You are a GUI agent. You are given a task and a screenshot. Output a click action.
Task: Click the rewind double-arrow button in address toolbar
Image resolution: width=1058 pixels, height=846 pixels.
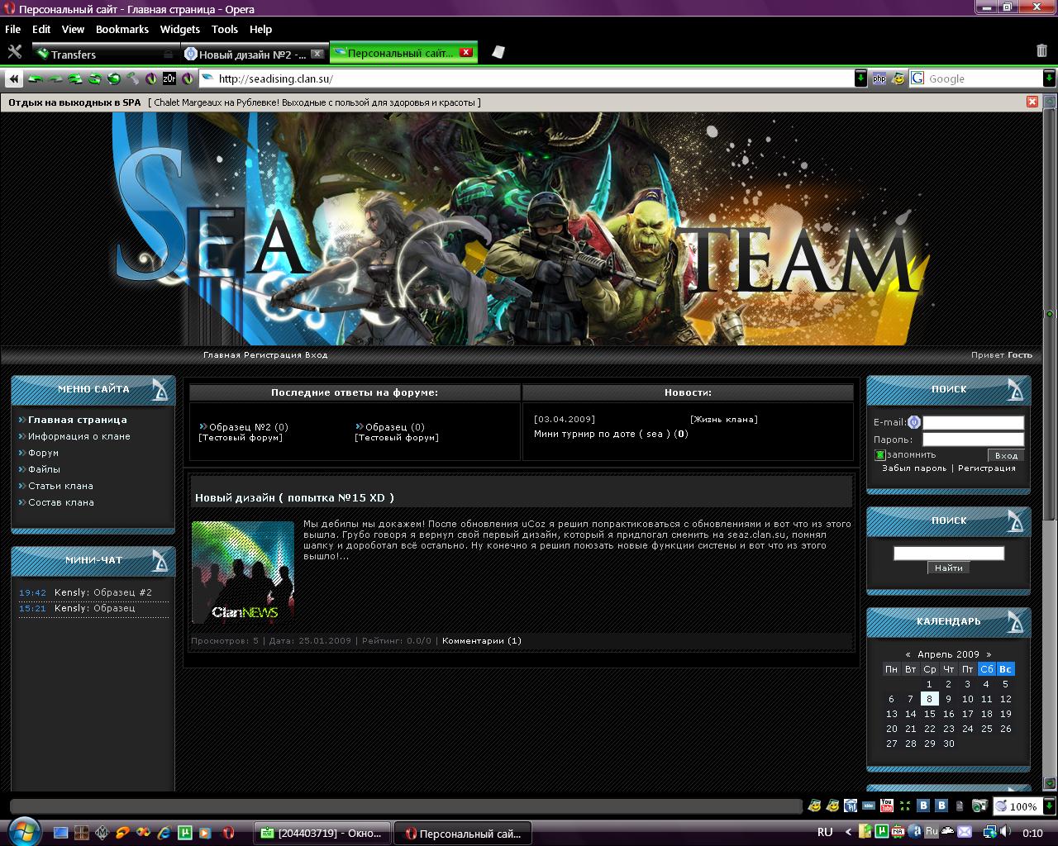[14, 79]
